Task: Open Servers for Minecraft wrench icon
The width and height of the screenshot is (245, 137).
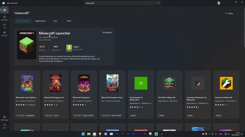Action: (226, 83)
